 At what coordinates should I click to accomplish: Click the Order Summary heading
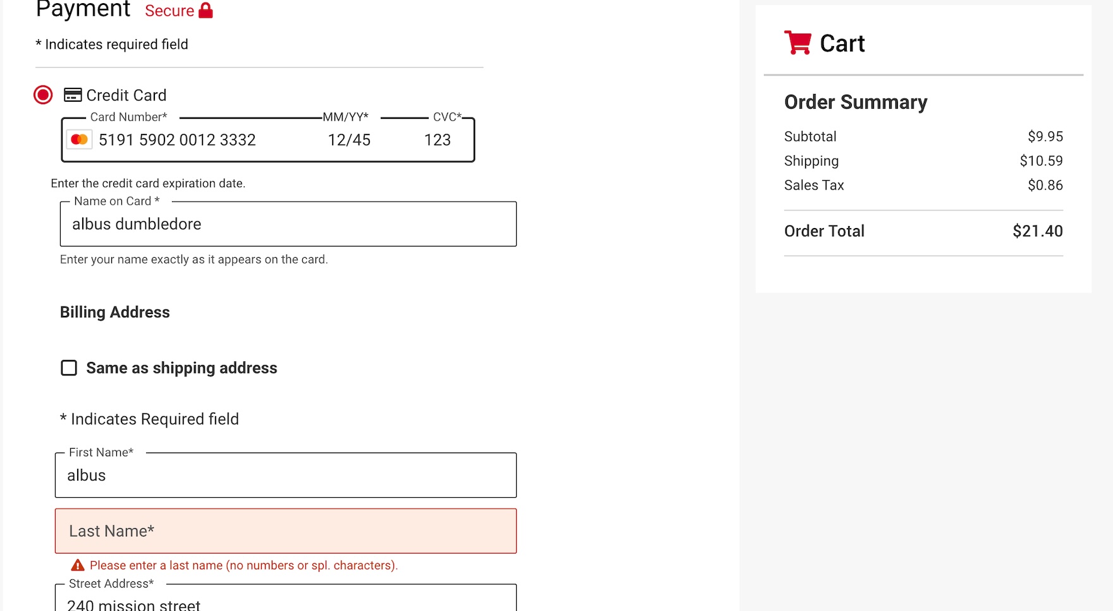[x=856, y=102]
